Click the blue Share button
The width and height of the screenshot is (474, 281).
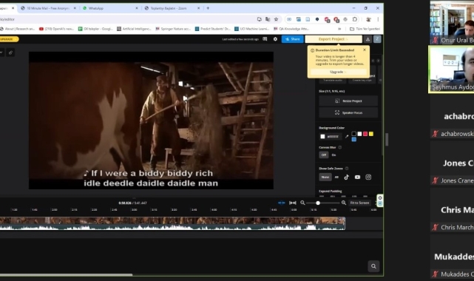[292, 39]
